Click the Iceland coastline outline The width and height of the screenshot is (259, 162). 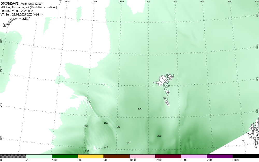[15, 21]
